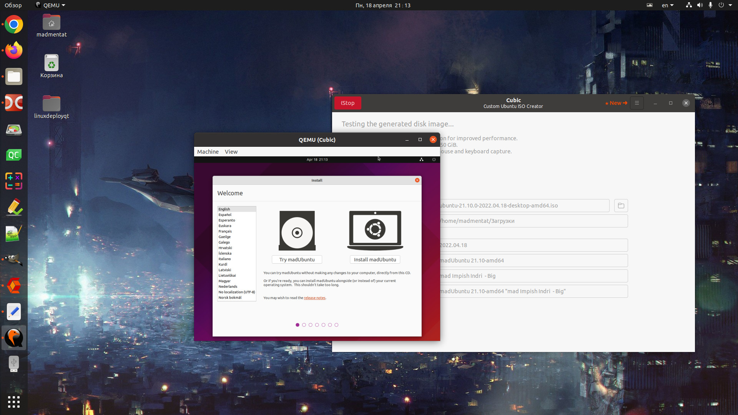Click guest network icon in QEMU top bar
The width and height of the screenshot is (738, 415).
click(x=421, y=159)
